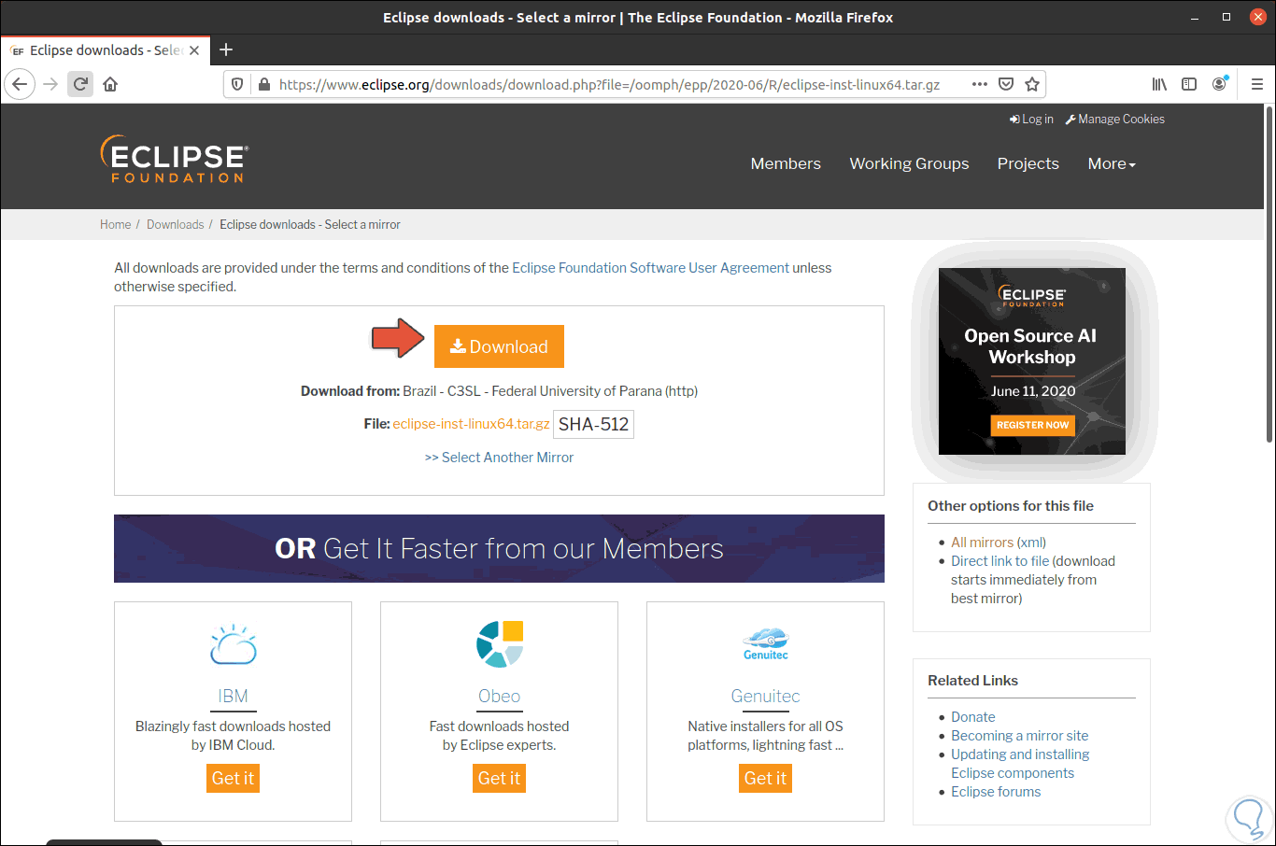1276x846 pixels.
Task: Open Becoming a mirror site link
Action: pos(1020,736)
